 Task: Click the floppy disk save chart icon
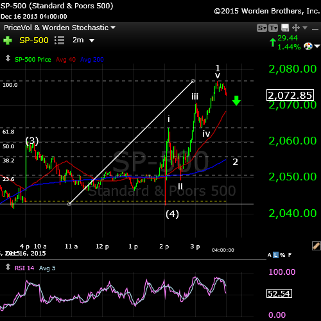click(x=285, y=28)
